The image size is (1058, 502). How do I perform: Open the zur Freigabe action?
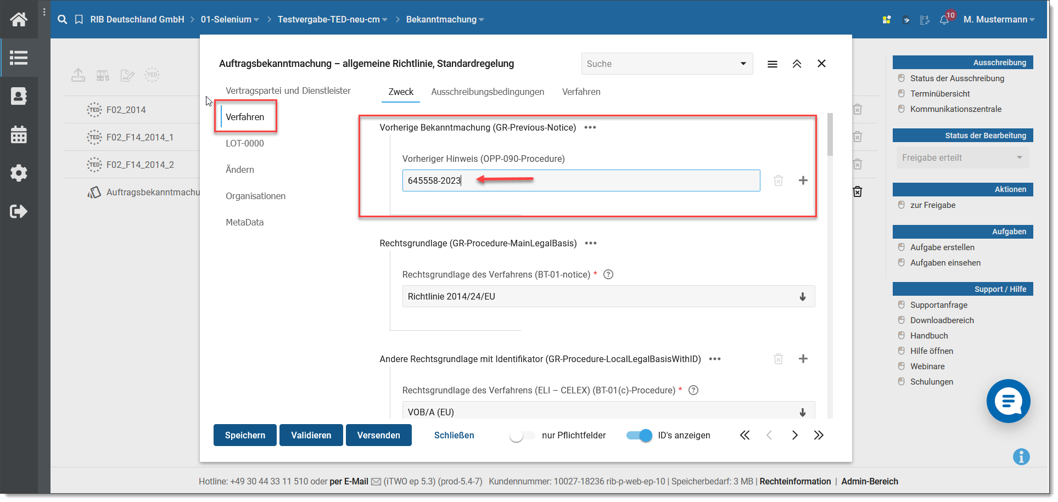coord(933,205)
